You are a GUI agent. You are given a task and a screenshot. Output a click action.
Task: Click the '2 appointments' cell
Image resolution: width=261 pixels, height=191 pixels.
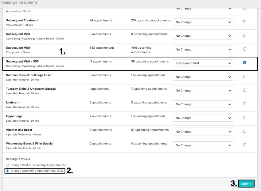coord(100,116)
